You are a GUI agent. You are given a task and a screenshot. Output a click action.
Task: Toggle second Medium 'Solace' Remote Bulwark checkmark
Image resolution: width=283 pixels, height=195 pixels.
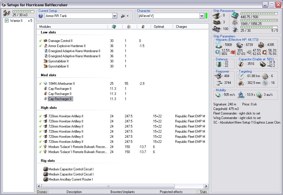[41, 152]
